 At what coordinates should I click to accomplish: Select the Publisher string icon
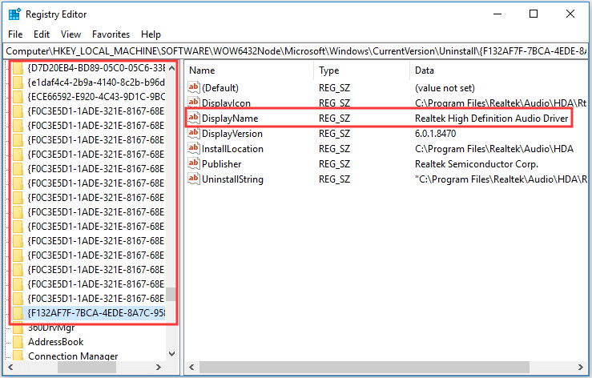click(193, 164)
